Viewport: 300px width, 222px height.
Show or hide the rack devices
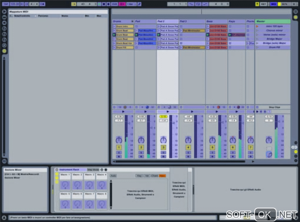57,182
